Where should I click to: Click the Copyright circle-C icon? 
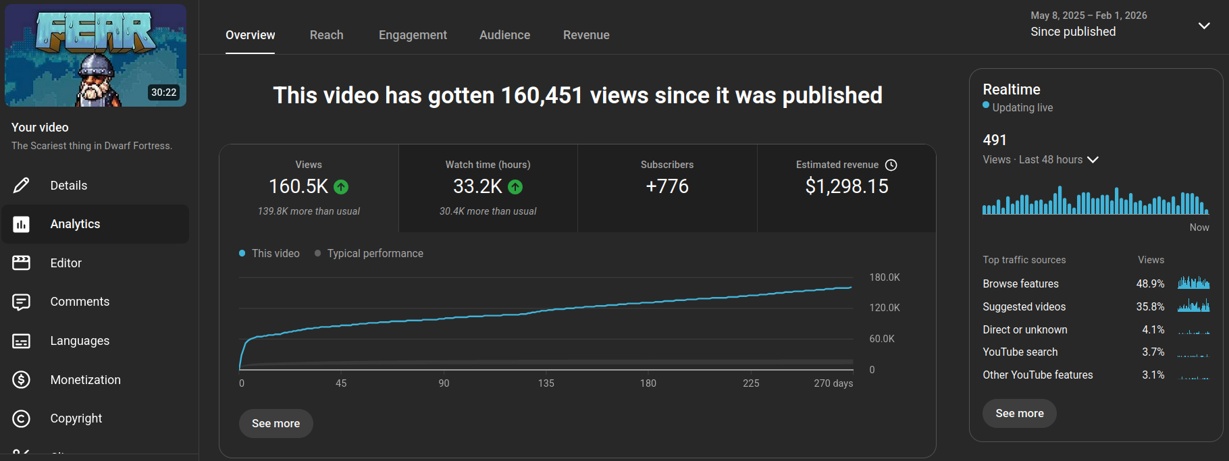pyautogui.click(x=22, y=418)
